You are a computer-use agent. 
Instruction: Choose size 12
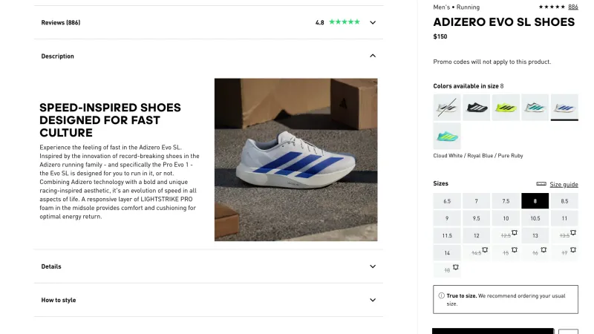[476, 235]
